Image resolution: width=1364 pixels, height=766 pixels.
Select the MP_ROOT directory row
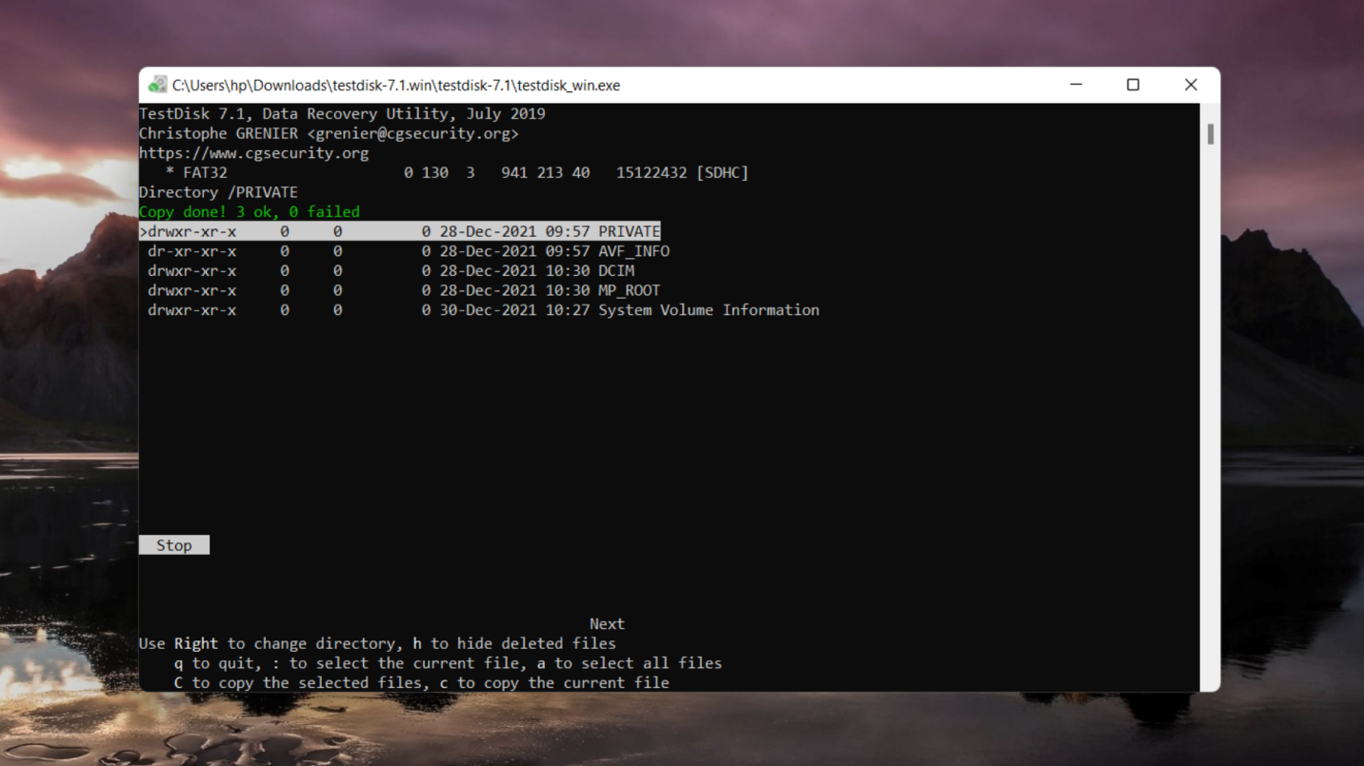404,290
